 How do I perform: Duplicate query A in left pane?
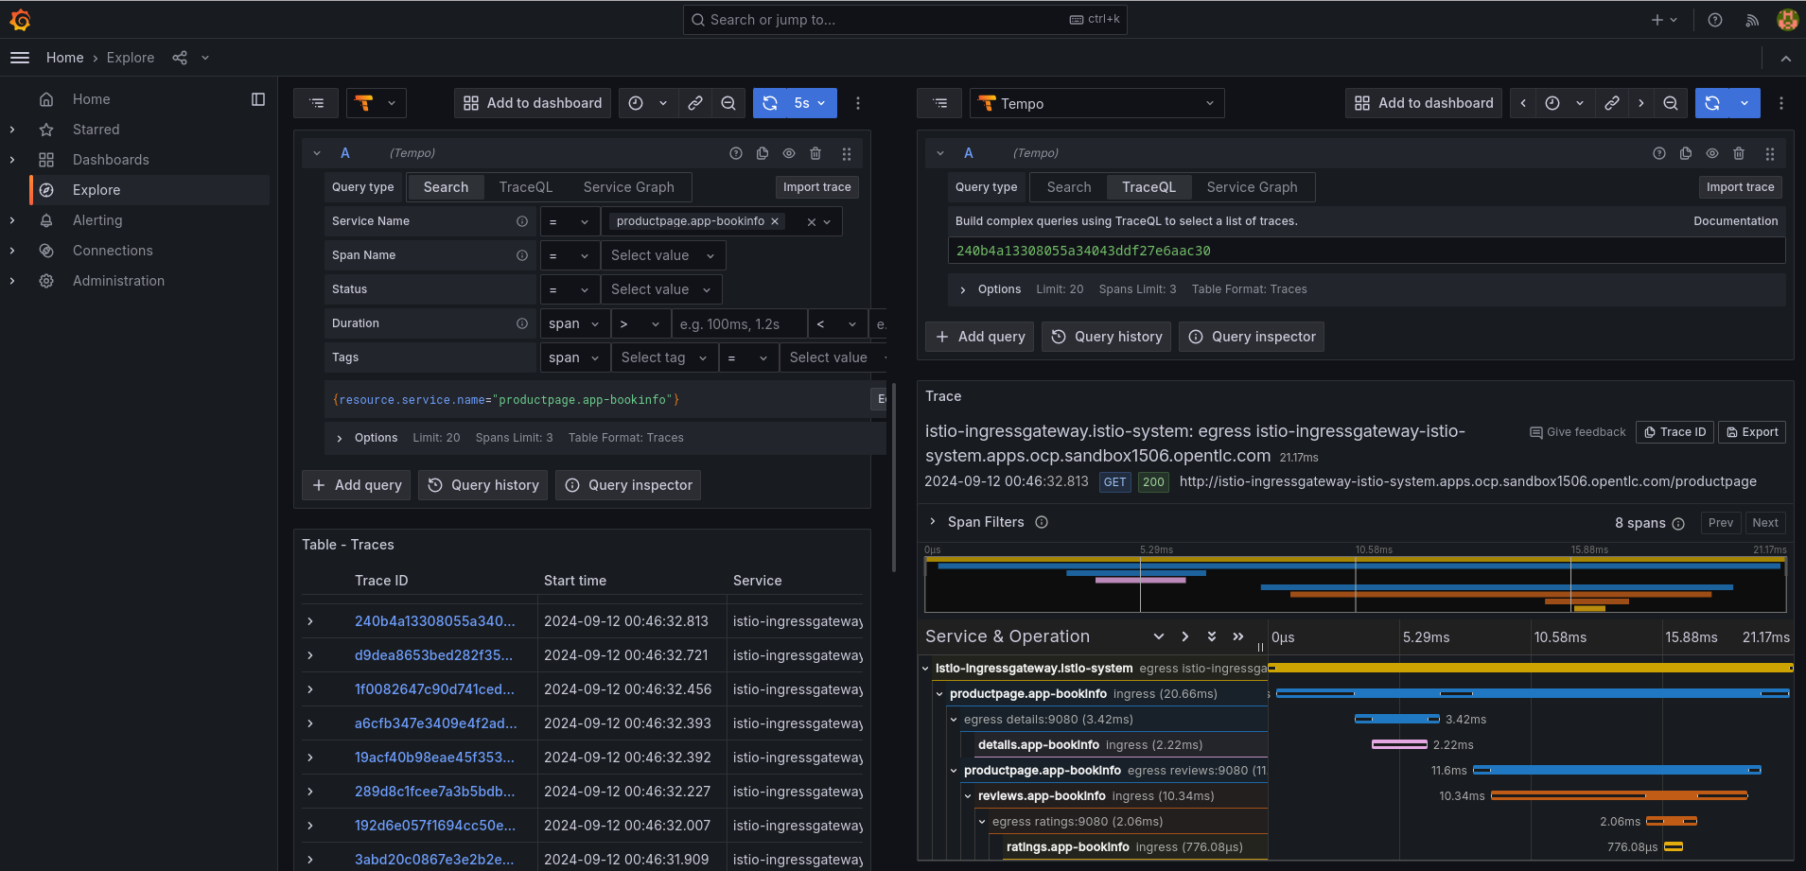pyautogui.click(x=763, y=153)
